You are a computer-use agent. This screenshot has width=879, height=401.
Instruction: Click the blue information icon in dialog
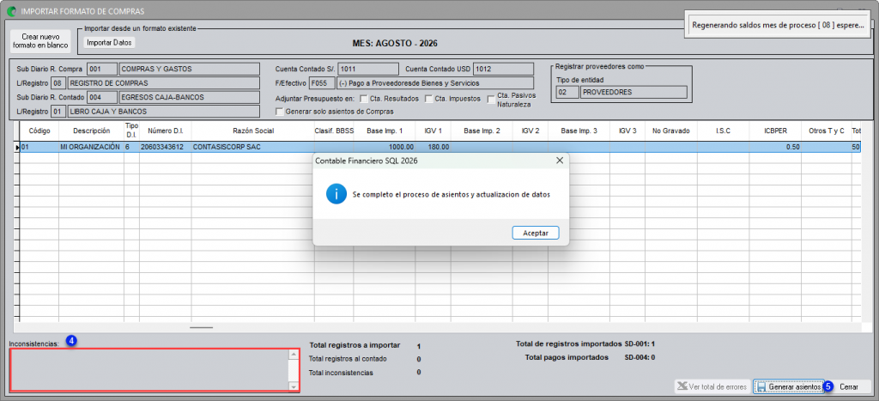(x=336, y=195)
